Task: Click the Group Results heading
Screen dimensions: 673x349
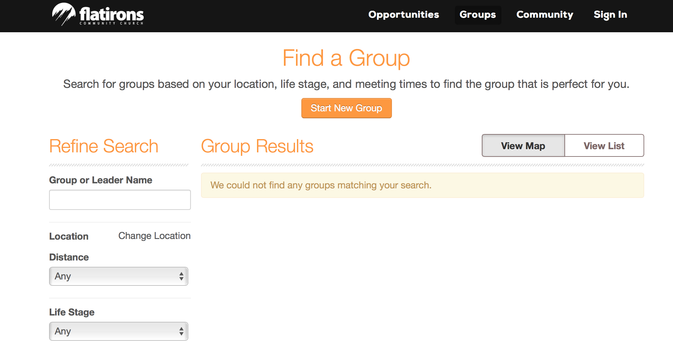Action: 257,146
